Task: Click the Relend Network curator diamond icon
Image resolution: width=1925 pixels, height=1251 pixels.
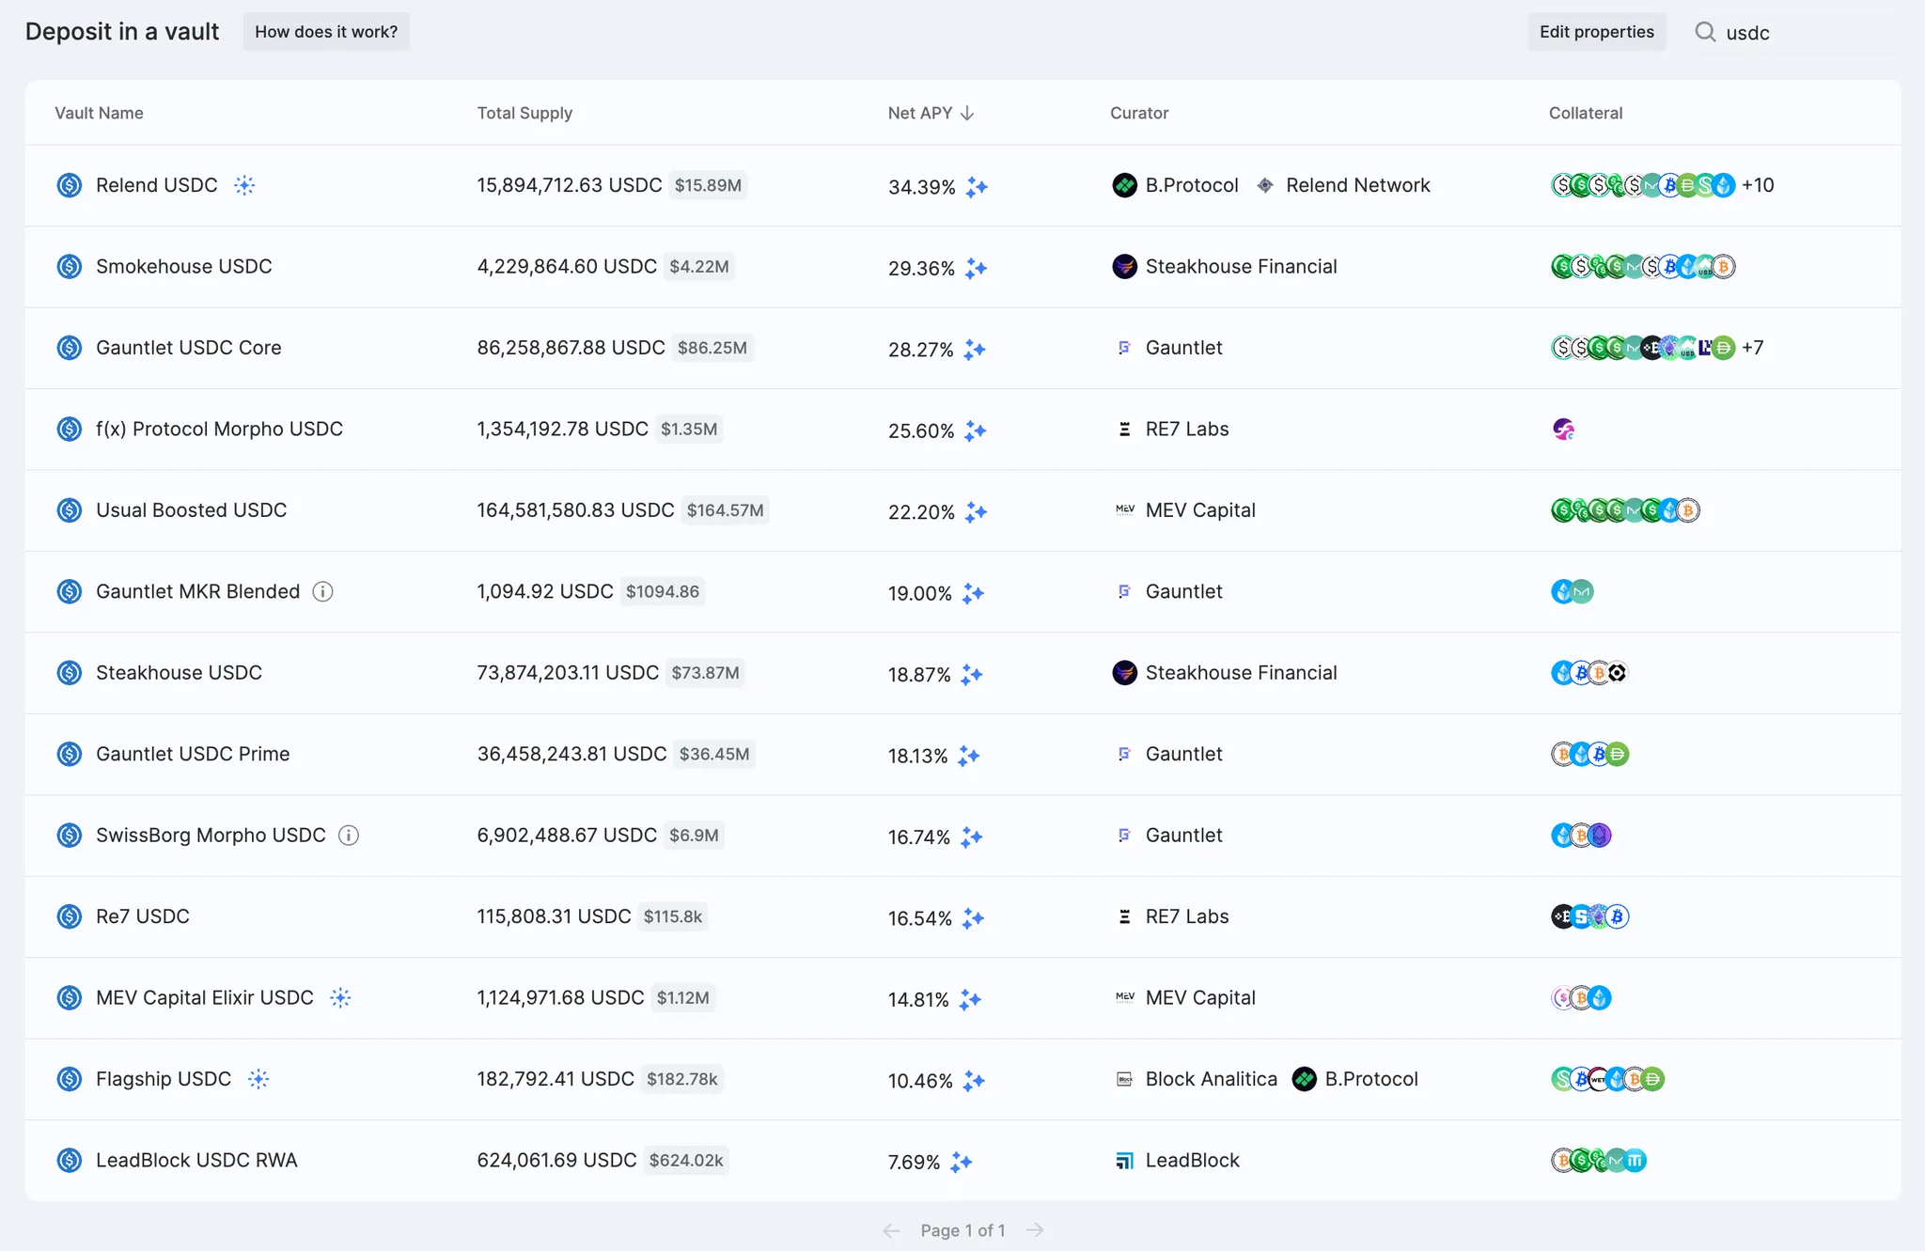Action: pos(1265,185)
